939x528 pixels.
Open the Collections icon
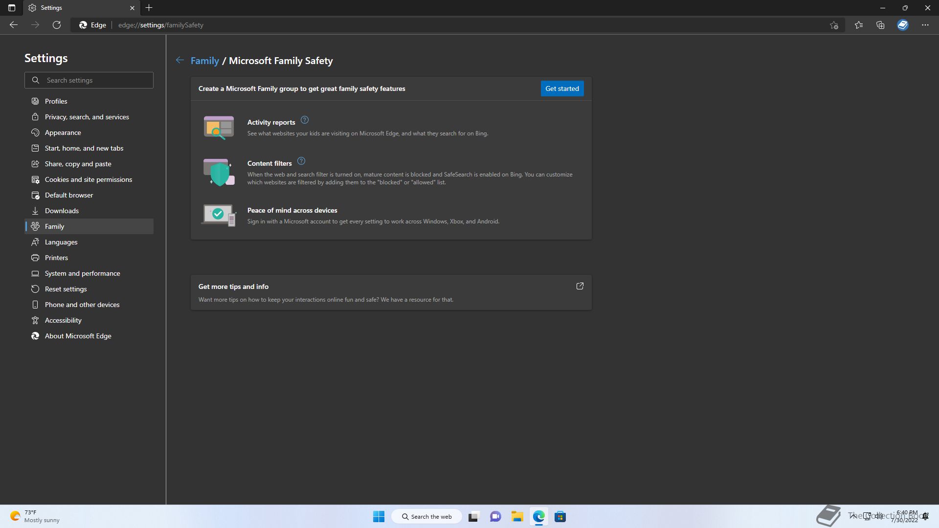coord(880,25)
